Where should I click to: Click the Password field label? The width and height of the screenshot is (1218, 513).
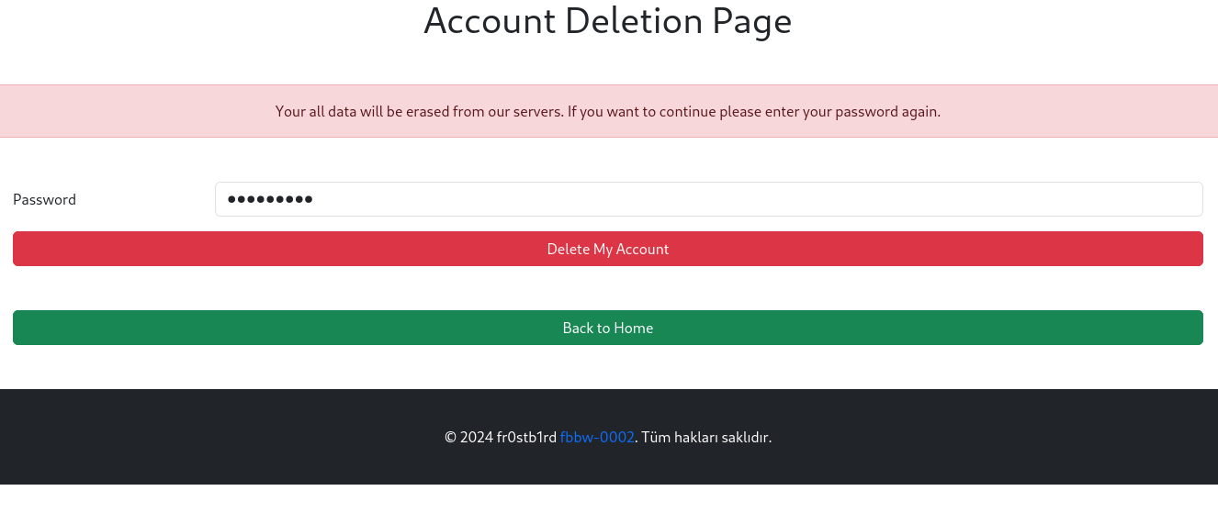[44, 199]
